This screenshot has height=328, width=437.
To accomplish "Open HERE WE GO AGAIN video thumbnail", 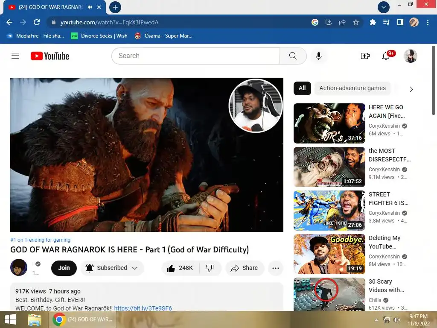I will (x=329, y=123).
